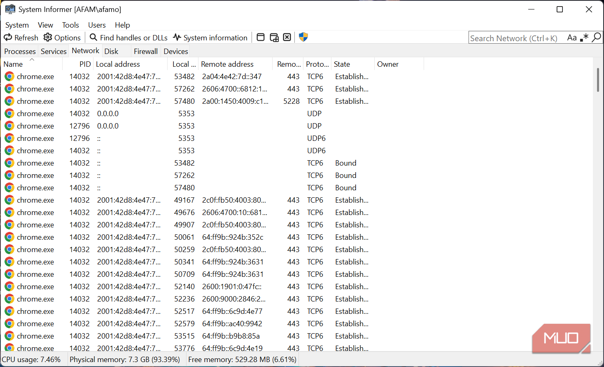Click the vertical scrollbar thumb

point(598,80)
